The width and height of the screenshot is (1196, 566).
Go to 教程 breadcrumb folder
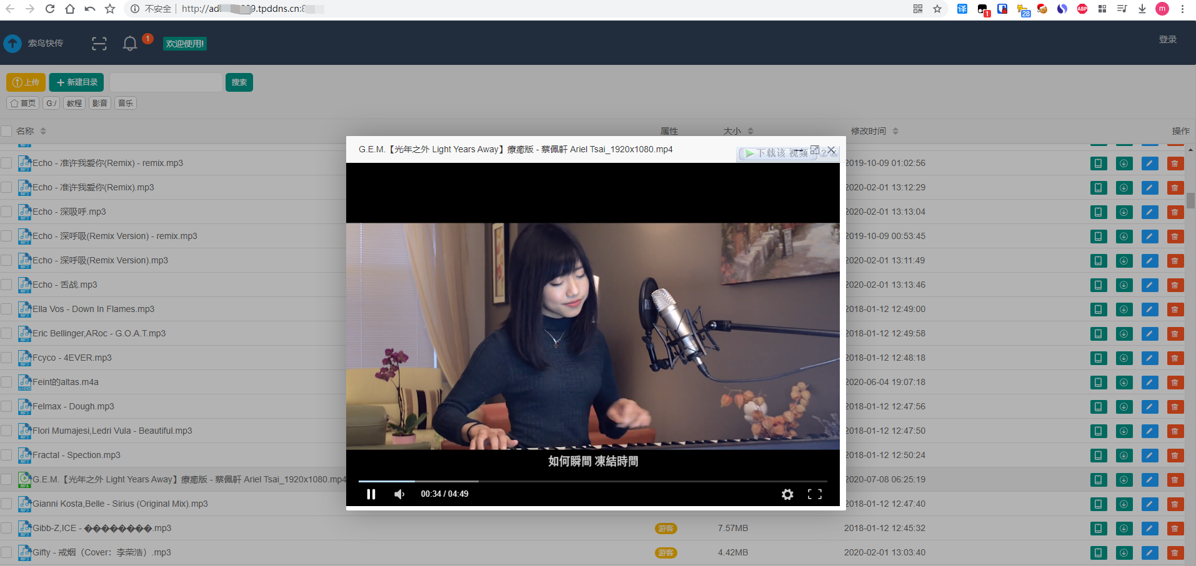tap(74, 104)
